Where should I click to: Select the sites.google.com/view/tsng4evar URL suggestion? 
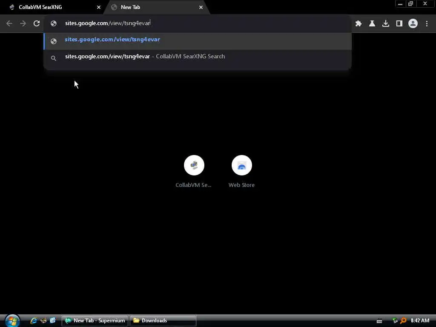coord(198,41)
